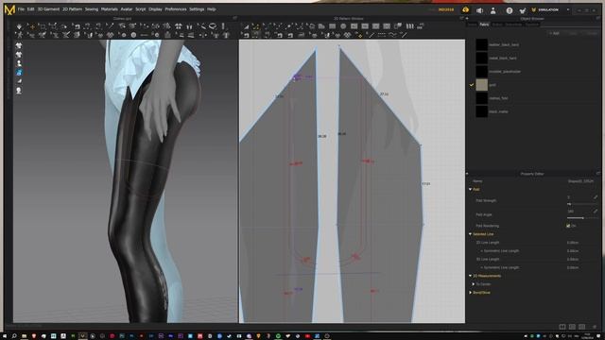Select the orange Select/Move tool in 3D toolbar
The width and height of the screenshot is (605, 340).
(x=31, y=26)
